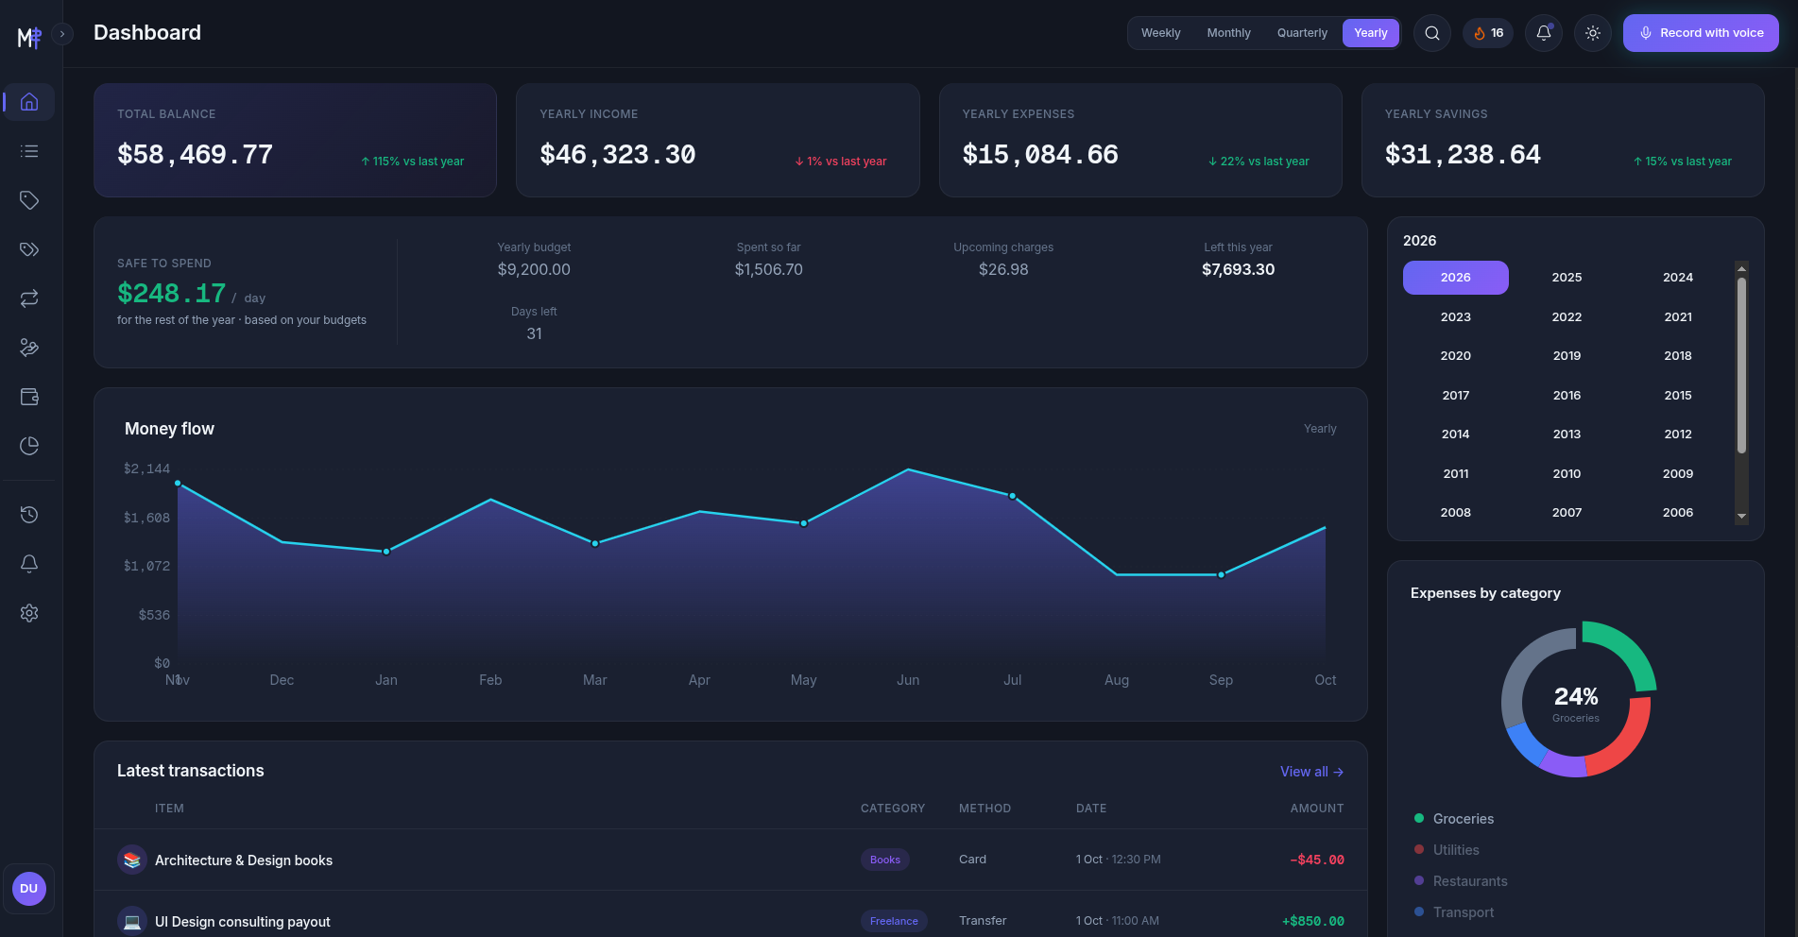
Task: Click the Record with voice button
Action: (x=1701, y=33)
